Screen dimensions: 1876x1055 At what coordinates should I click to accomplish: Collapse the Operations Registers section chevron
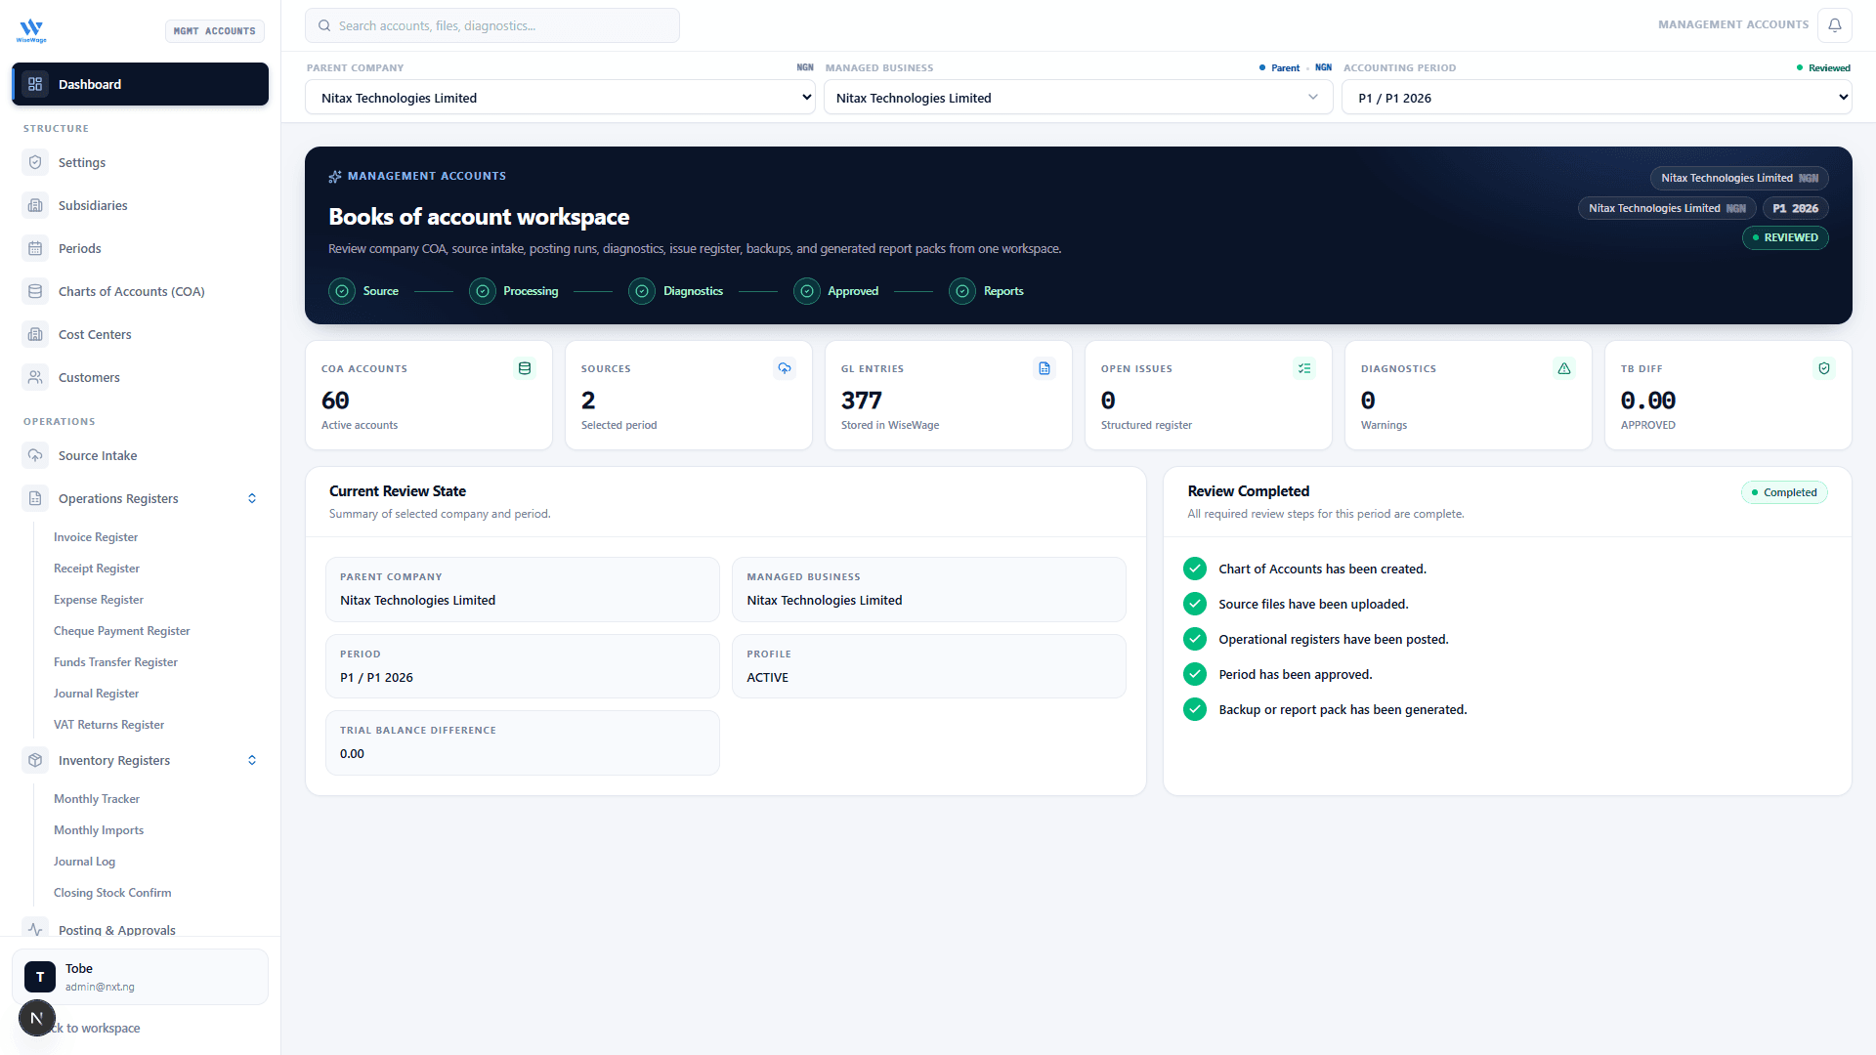pos(252,498)
